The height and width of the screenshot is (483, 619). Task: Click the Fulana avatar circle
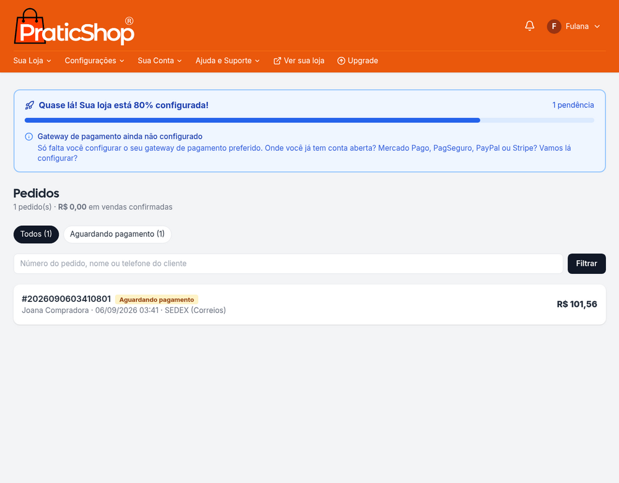554,27
